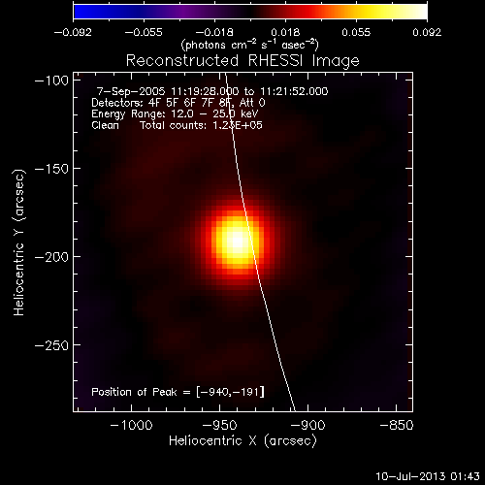Viewport: 485px width, 485px height.
Task: Click the Y-axis tick label -200
Action: (x=51, y=257)
